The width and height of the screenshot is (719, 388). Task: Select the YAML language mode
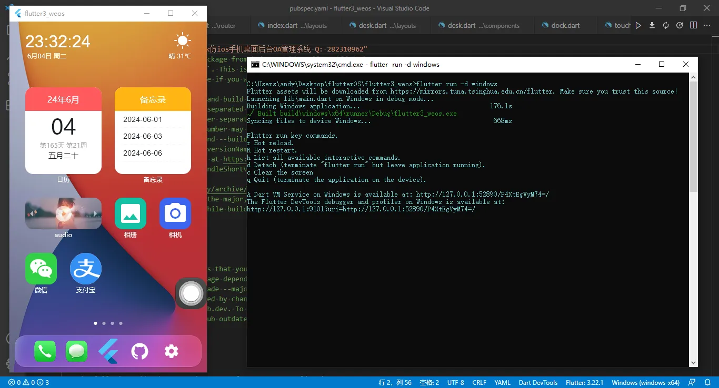point(502,382)
